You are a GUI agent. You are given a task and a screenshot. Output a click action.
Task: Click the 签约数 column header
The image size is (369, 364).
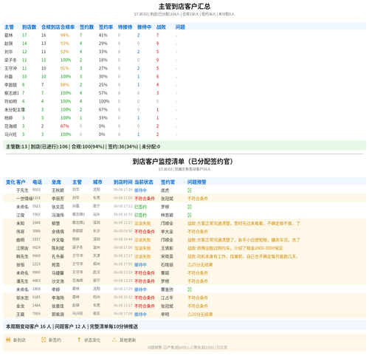pyautogui.click(x=87, y=27)
